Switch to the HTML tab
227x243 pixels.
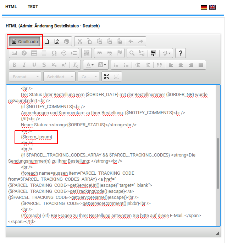11,7
